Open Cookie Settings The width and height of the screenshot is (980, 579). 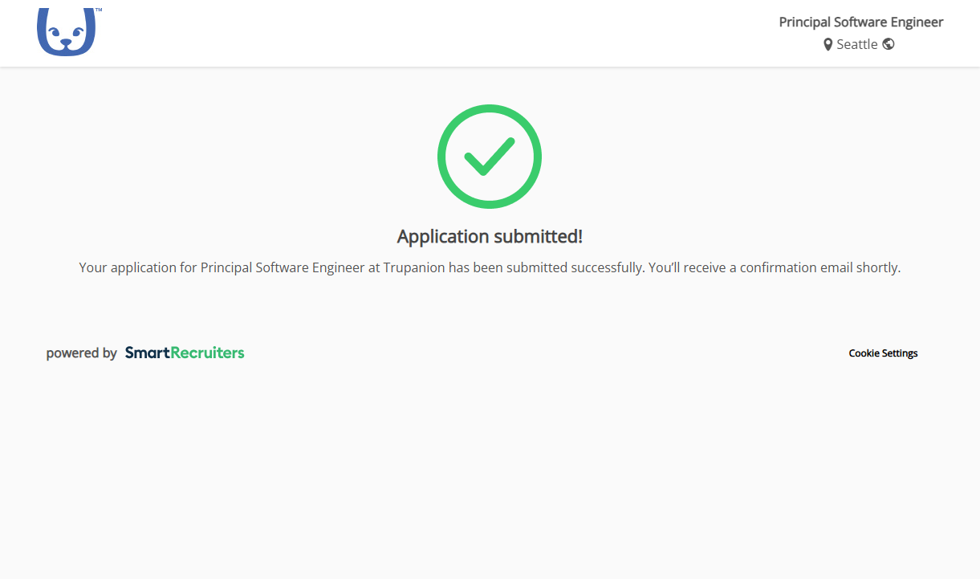[883, 353]
